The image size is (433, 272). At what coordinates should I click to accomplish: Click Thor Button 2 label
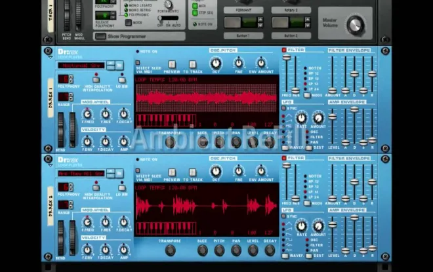coord(291,36)
